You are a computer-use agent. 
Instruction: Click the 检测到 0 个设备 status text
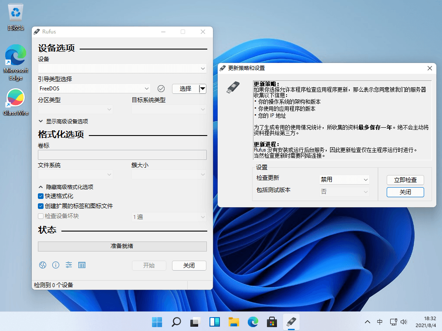tap(54, 285)
